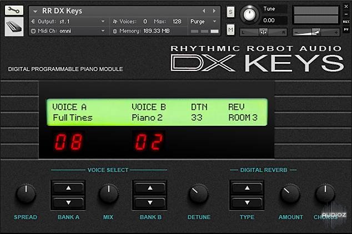Click reverb TYPE up arrow button
352x234 pixels.
coord(247,188)
